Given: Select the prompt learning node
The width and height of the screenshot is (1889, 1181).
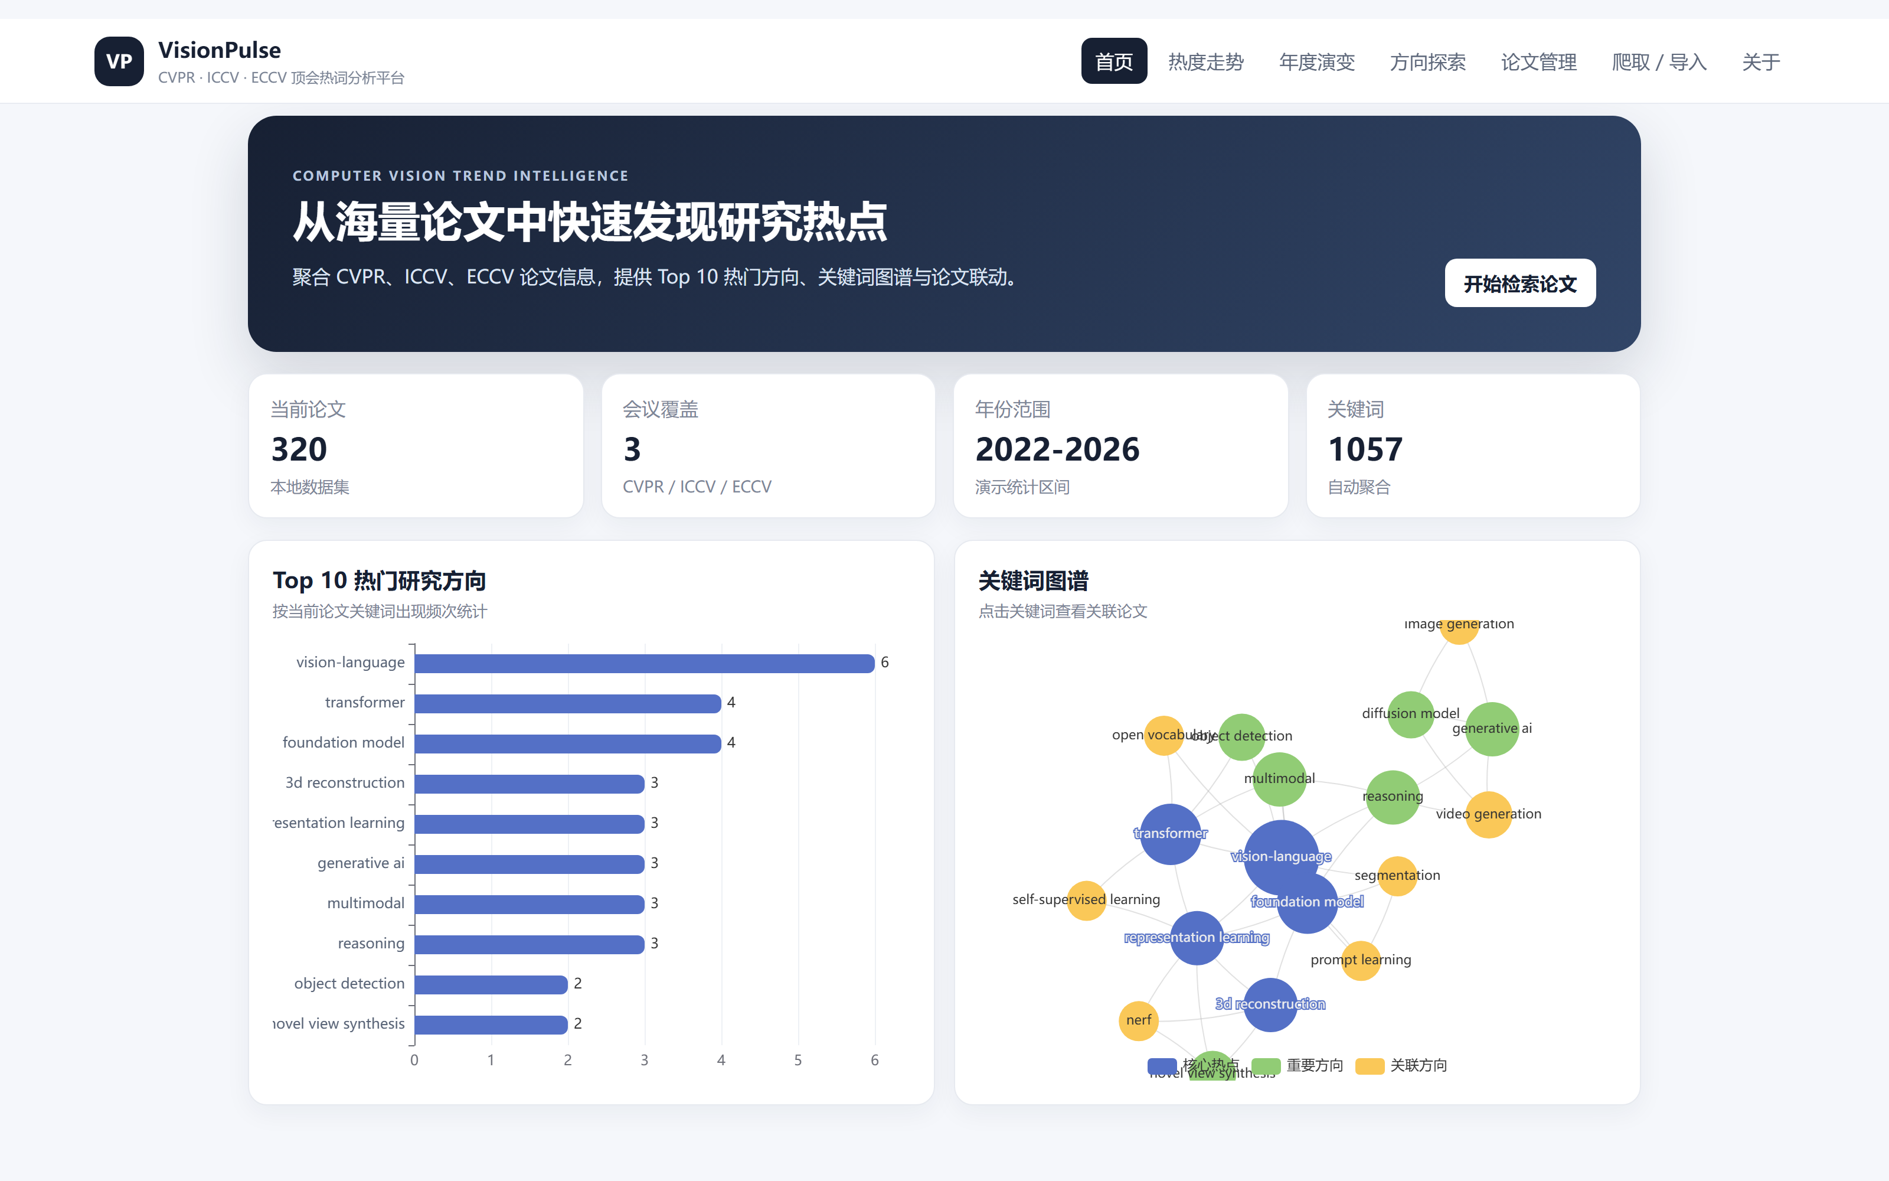Looking at the screenshot, I should tap(1361, 960).
